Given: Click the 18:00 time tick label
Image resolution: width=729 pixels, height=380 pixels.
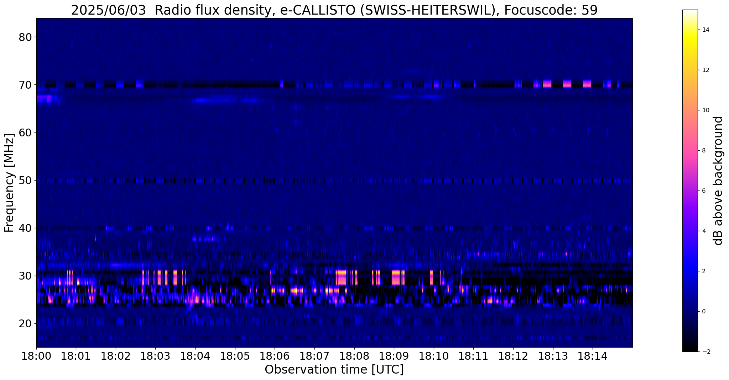Looking at the screenshot, I should click(x=36, y=356).
